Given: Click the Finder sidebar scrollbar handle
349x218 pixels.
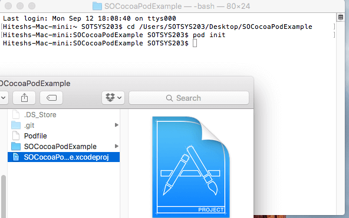Looking at the screenshot, I should click(4, 196).
